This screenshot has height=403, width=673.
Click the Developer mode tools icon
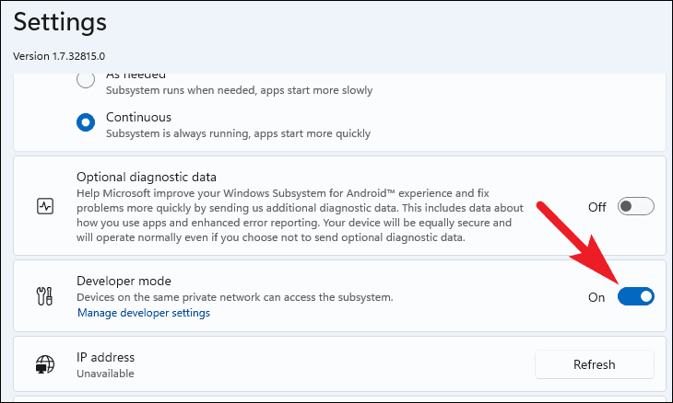click(44, 296)
